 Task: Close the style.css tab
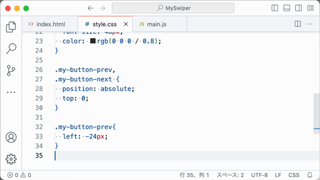pyautogui.click(x=126, y=24)
